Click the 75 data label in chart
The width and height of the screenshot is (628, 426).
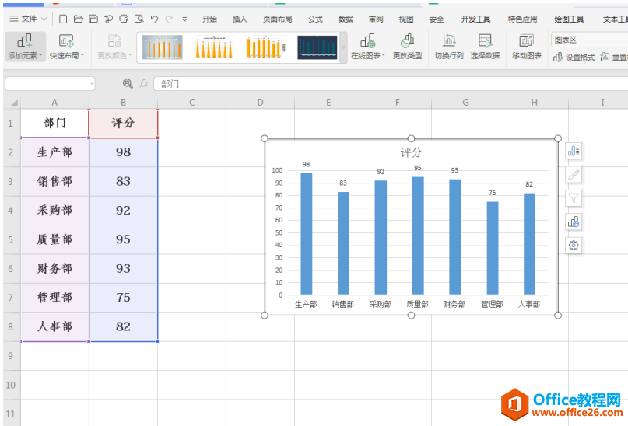[x=493, y=193]
